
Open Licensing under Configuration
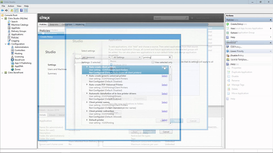coord(19,57)
